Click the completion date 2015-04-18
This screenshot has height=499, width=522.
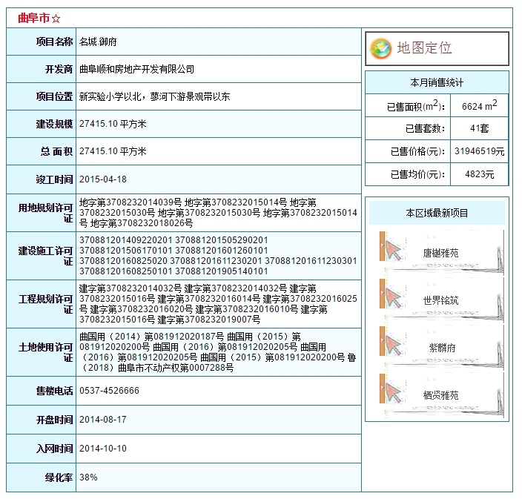tap(103, 179)
